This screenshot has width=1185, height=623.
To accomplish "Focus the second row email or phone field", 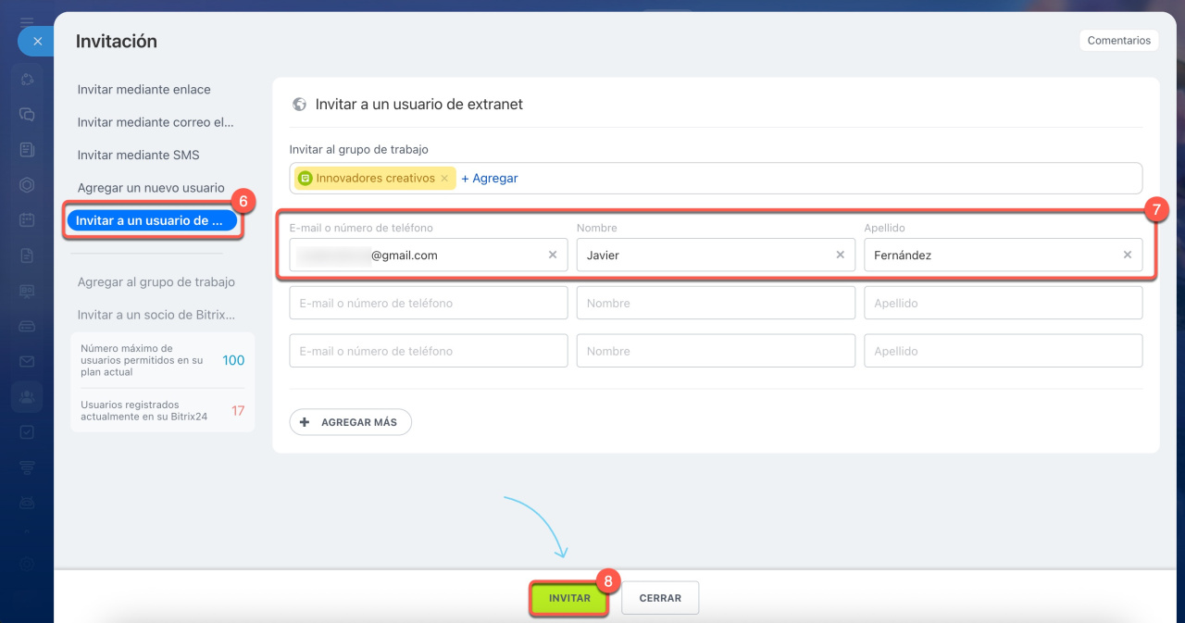I will click(428, 303).
